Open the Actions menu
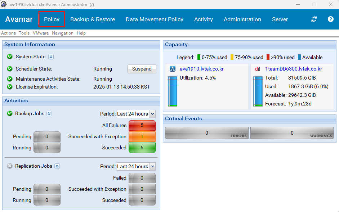 tap(8, 33)
